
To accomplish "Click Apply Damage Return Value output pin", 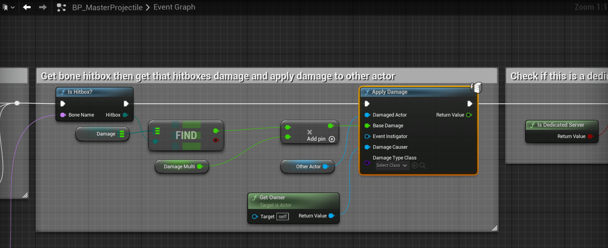I will tap(469, 115).
